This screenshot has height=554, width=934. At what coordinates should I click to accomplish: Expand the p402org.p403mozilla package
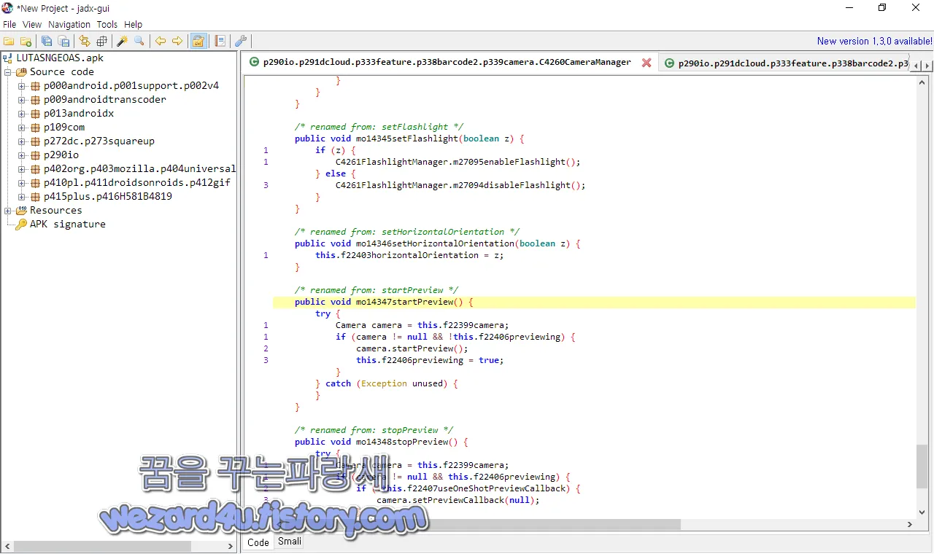[22, 169]
